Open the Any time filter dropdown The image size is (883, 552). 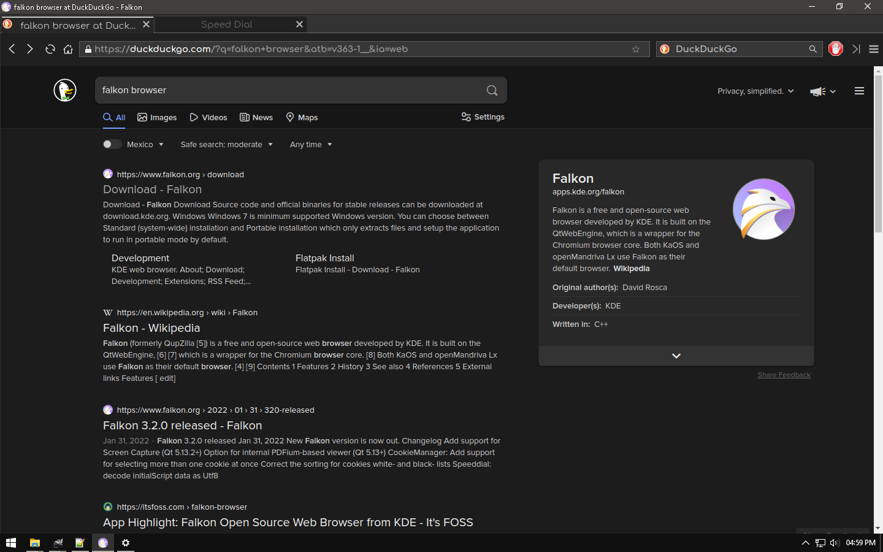(311, 144)
